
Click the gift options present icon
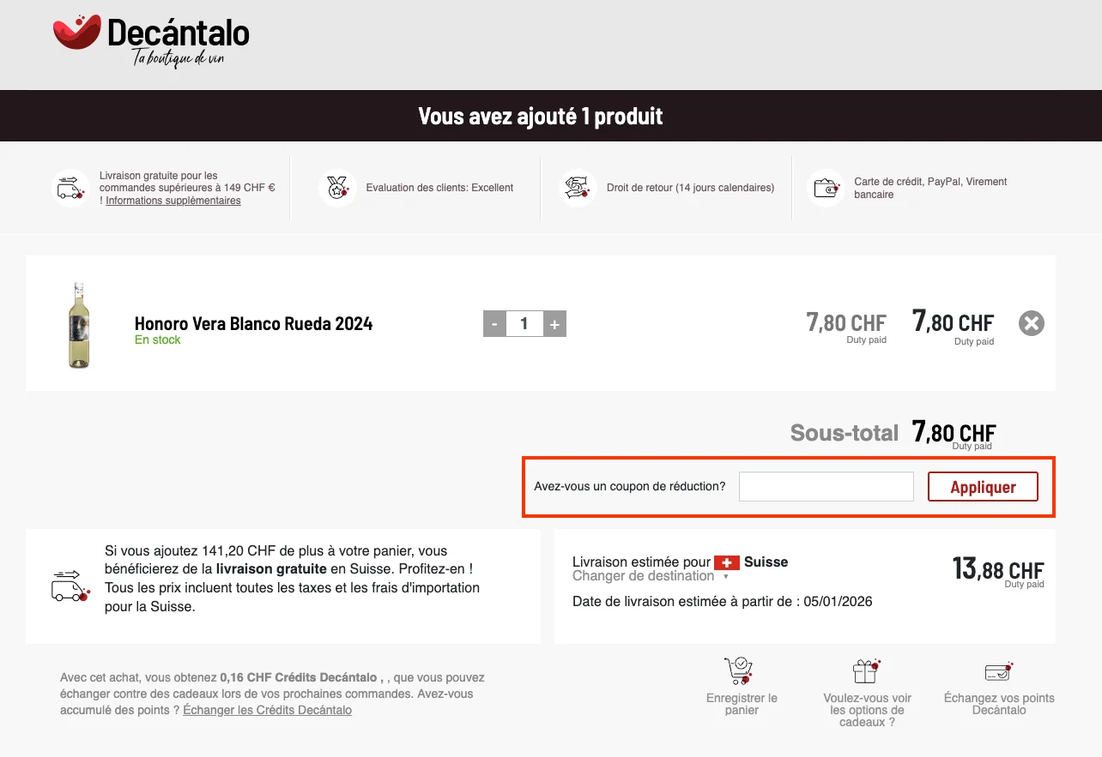[867, 671]
